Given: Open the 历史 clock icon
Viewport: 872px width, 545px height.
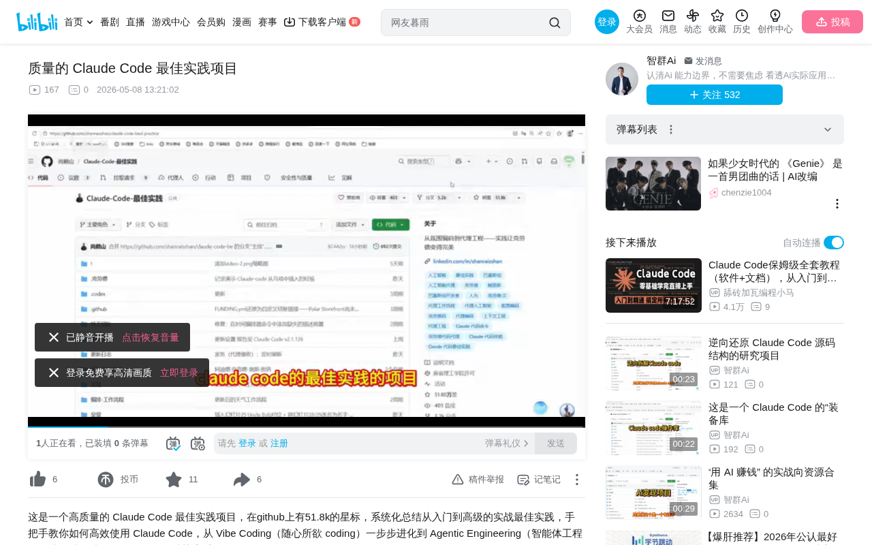Looking at the screenshot, I should 742,16.
